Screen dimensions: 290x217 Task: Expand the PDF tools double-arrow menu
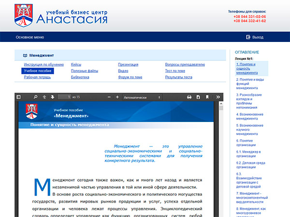pyautogui.click(x=218, y=97)
